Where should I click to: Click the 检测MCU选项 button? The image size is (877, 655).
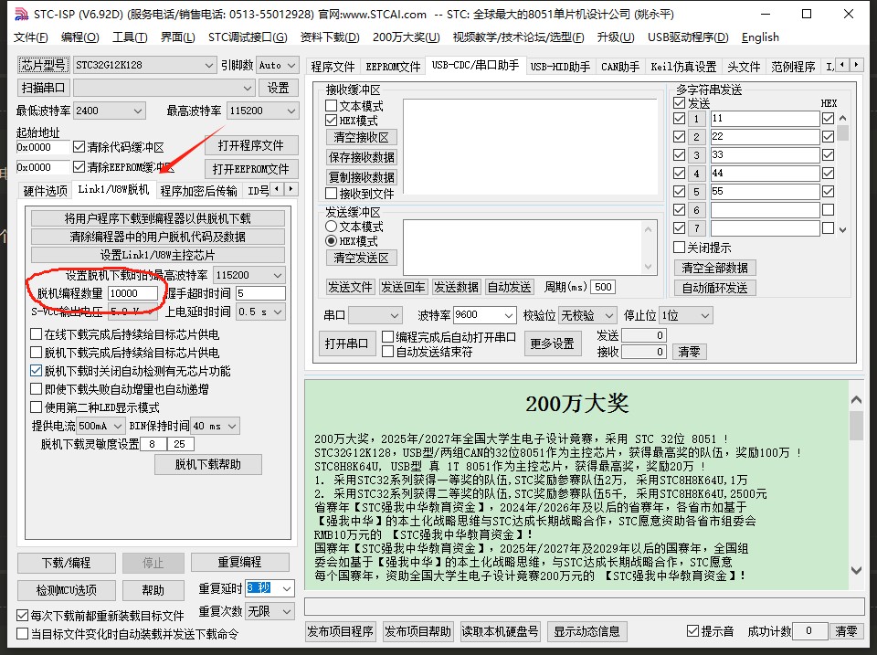(x=67, y=590)
